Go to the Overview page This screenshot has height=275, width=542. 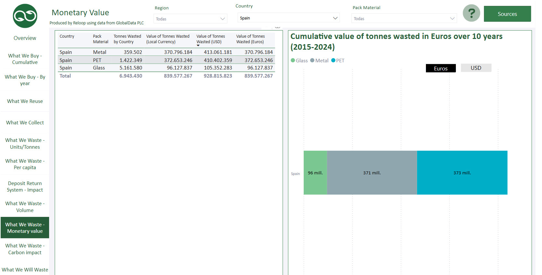tap(25, 38)
